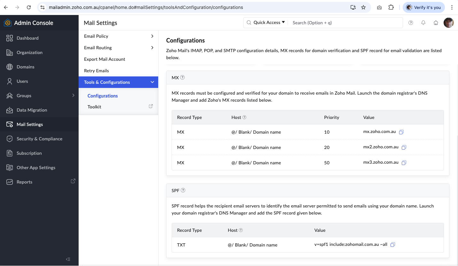Select Export Mail Account option
This screenshot has height=266, width=458.
(x=105, y=59)
